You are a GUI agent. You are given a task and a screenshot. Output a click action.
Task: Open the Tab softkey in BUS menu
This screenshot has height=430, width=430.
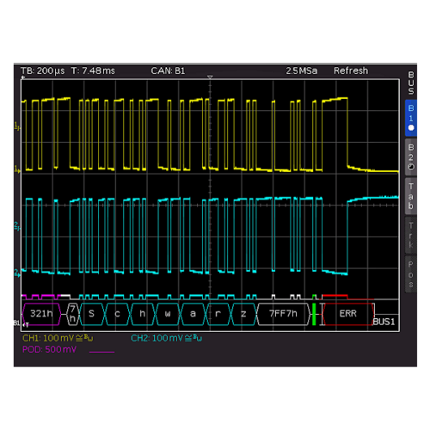tap(411, 196)
